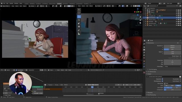This screenshot has height=102, width=182.
Task: Set color mode to RGB
Action: pyautogui.click(x=172, y=86)
